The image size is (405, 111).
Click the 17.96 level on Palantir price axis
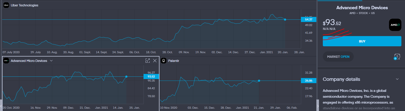pyautogui.click(x=309, y=96)
